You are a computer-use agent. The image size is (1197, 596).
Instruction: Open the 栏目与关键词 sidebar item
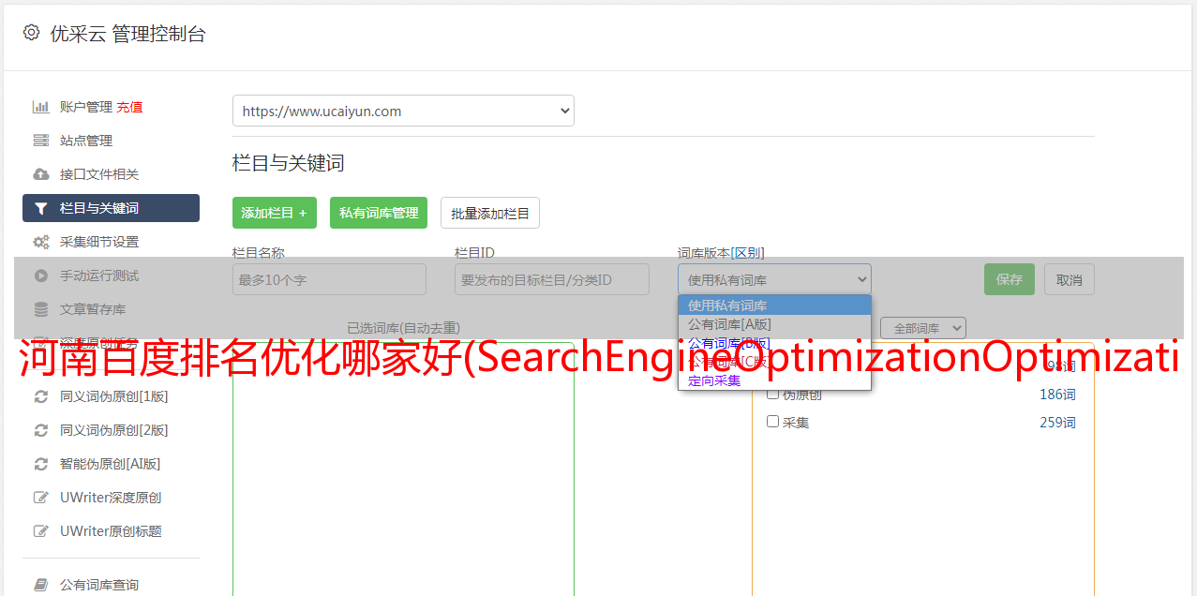pyautogui.click(x=111, y=208)
